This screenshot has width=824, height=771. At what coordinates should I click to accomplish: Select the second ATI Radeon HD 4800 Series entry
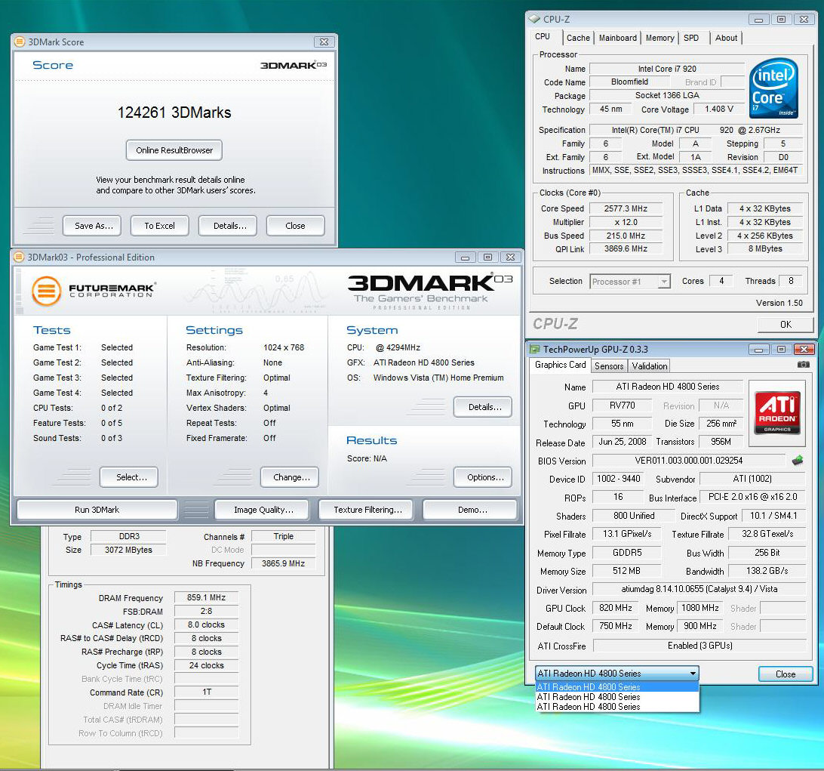point(617,697)
